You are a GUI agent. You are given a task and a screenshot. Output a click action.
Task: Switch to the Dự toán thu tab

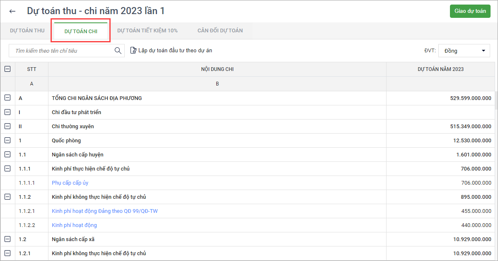[27, 31]
